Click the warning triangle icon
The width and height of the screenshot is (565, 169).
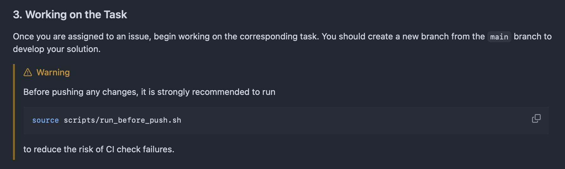pos(28,73)
